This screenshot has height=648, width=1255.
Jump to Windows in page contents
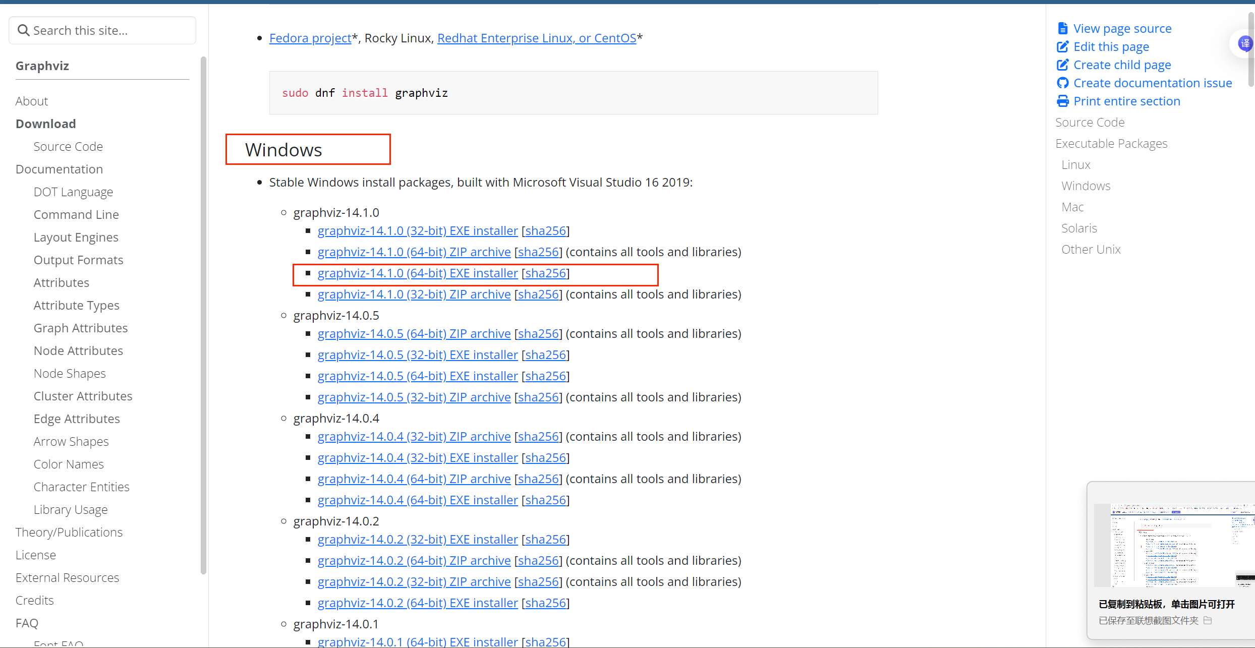[1086, 186]
